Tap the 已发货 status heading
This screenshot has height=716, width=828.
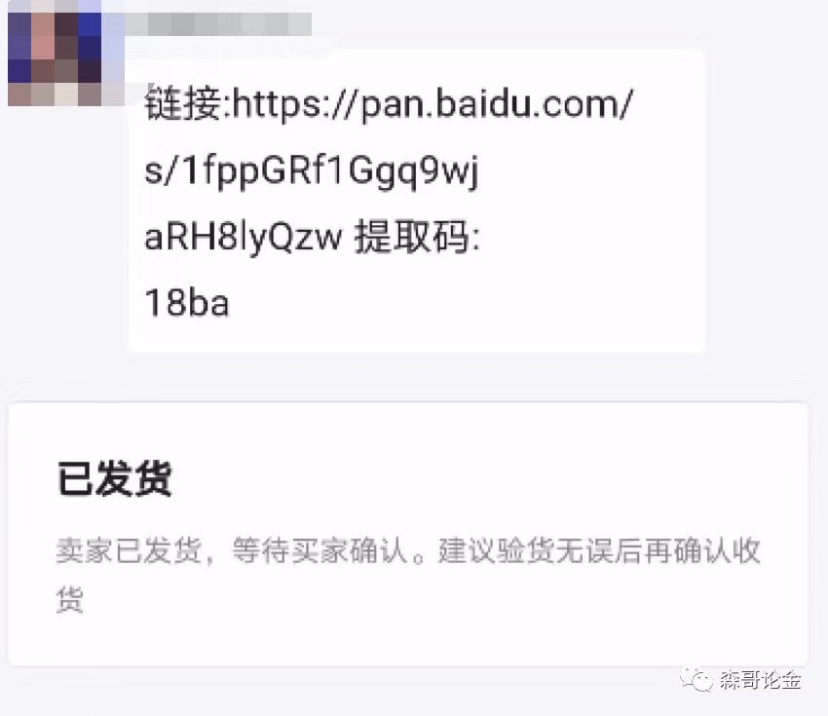tap(115, 478)
